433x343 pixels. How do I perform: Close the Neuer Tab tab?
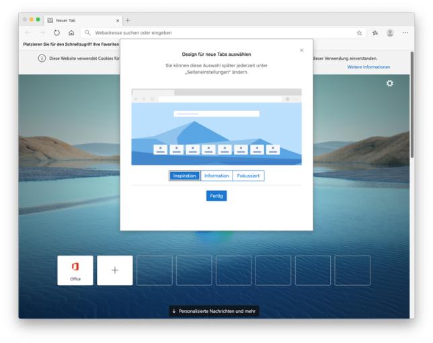118,20
